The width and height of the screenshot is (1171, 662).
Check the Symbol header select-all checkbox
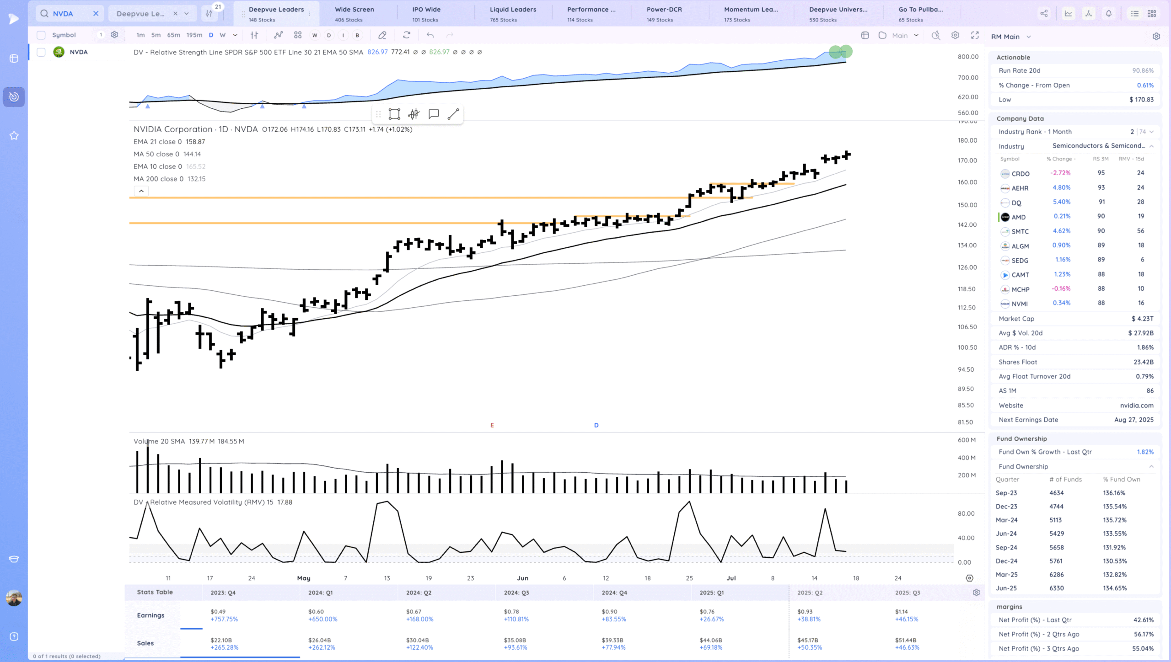pyautogui.click(x=41, y=35)
